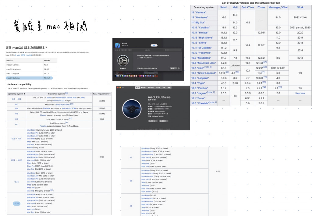The image size is (312, 216).
Task: Open the FireWire link
Action: coord(47,108)
